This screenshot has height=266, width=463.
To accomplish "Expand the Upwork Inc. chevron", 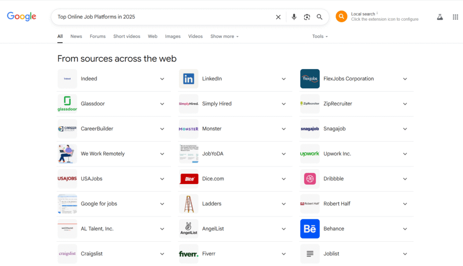I will [x=405, y=154].
